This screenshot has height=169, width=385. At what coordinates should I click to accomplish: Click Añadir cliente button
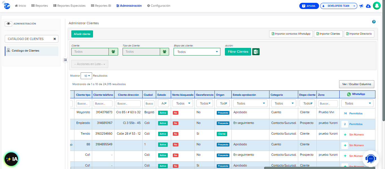tap(82, 34)
